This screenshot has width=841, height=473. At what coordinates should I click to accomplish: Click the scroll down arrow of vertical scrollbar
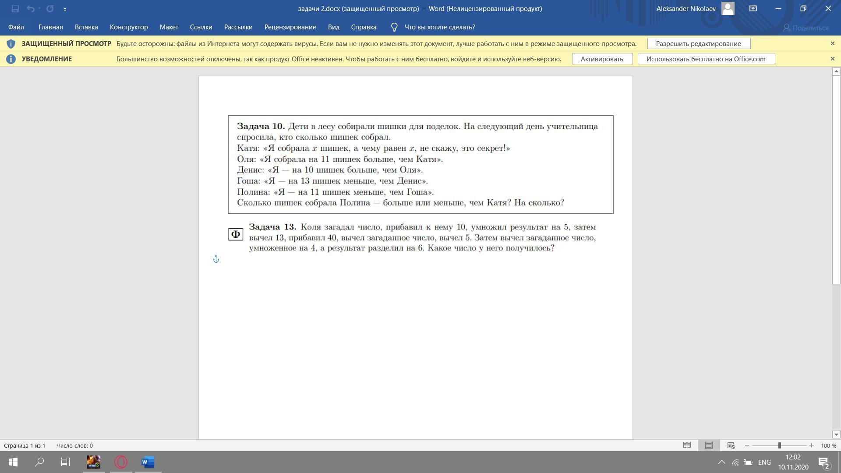tap(836, 434)
